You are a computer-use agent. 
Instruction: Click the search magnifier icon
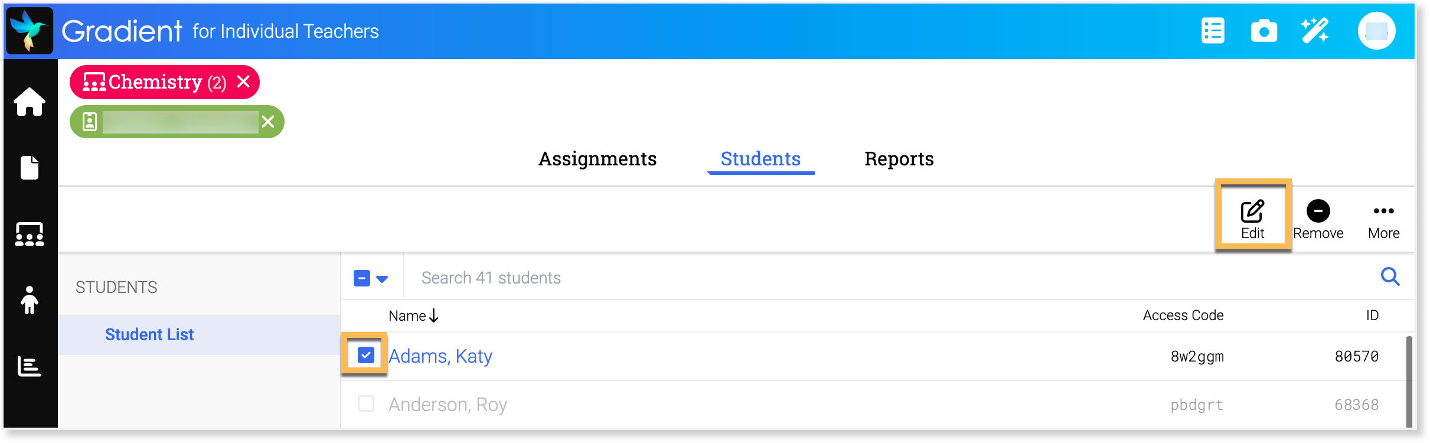click(1390, 276)
